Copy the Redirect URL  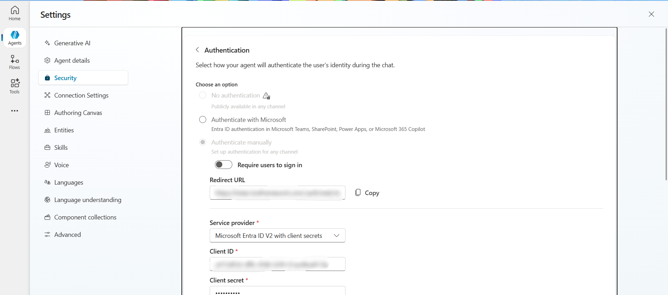coord(367,193)
